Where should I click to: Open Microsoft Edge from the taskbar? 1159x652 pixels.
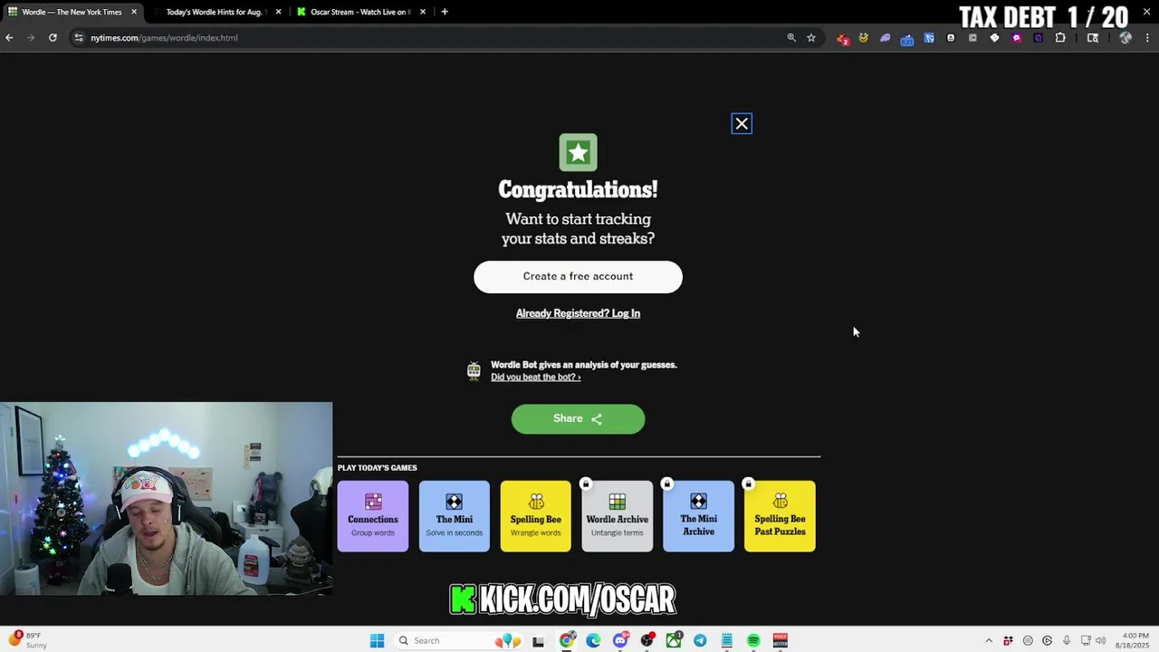pos(593,641)
